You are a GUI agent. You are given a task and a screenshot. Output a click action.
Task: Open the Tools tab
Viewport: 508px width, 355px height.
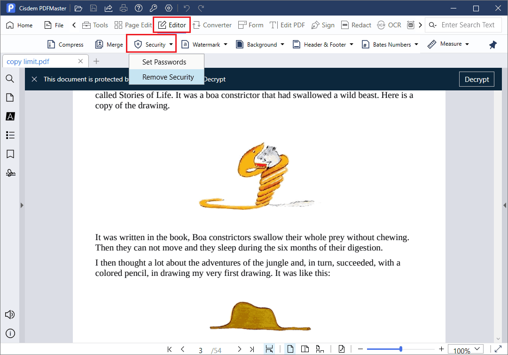[95, 25]
